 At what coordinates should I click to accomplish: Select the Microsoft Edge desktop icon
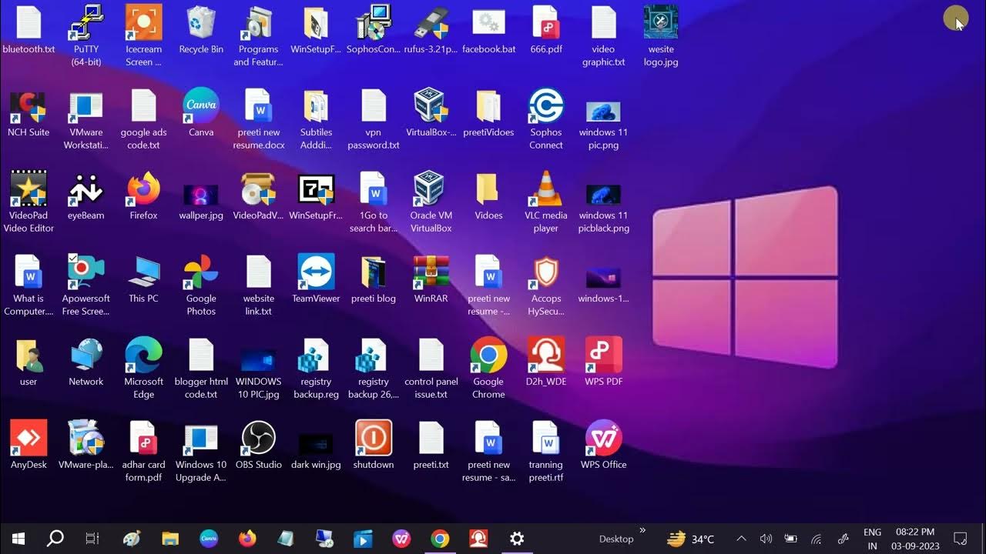(x=144, y=355)
